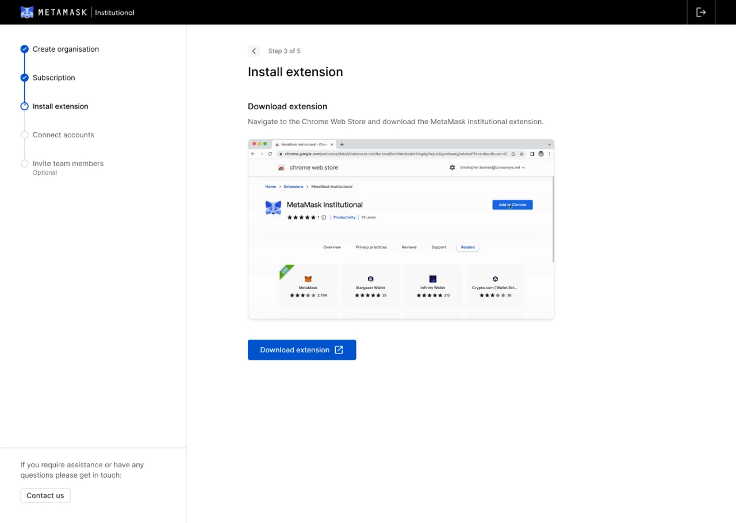The image size is (736, 523).
Task: Click the external link icon on Download button
Action: click(x=339, y=350)
